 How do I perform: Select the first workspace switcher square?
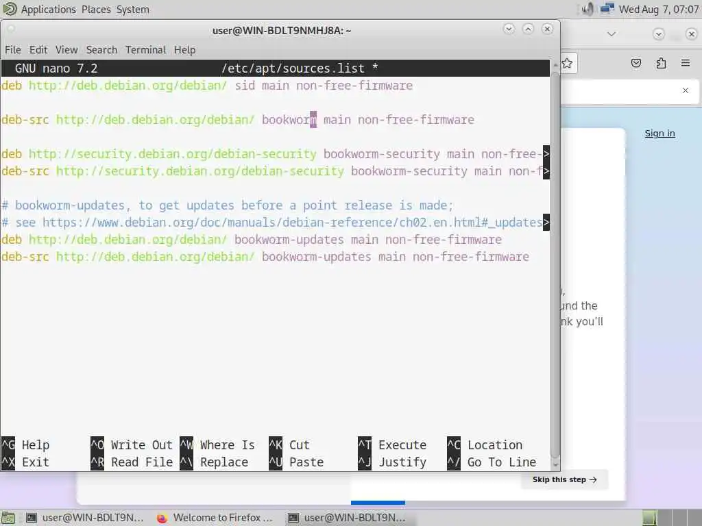tap(650, 518)
